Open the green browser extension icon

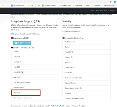click(115, 2)
